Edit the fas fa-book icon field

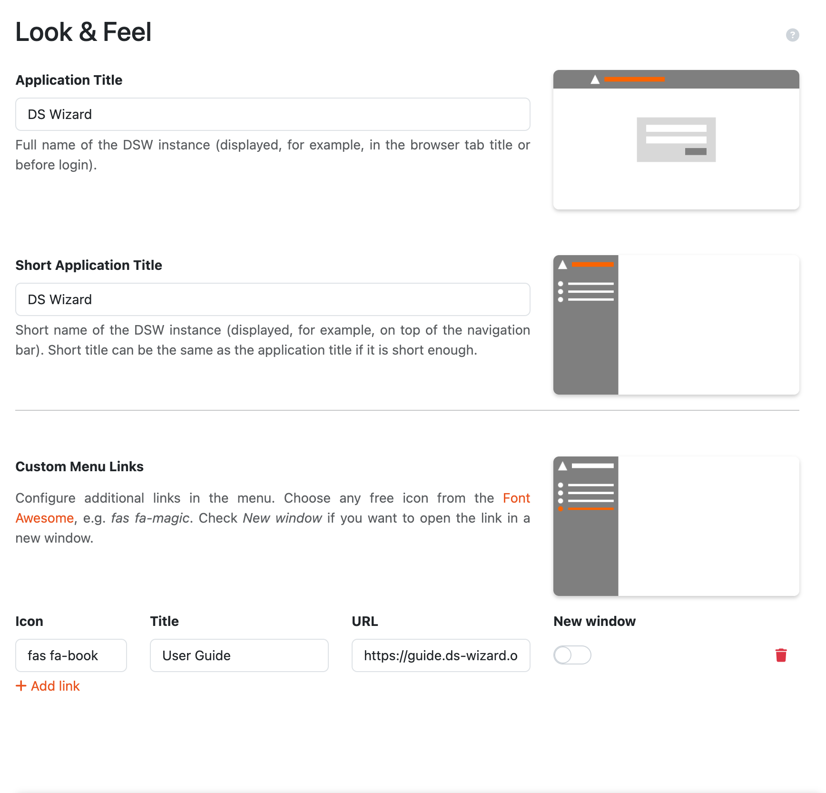(x=71, y=655)
